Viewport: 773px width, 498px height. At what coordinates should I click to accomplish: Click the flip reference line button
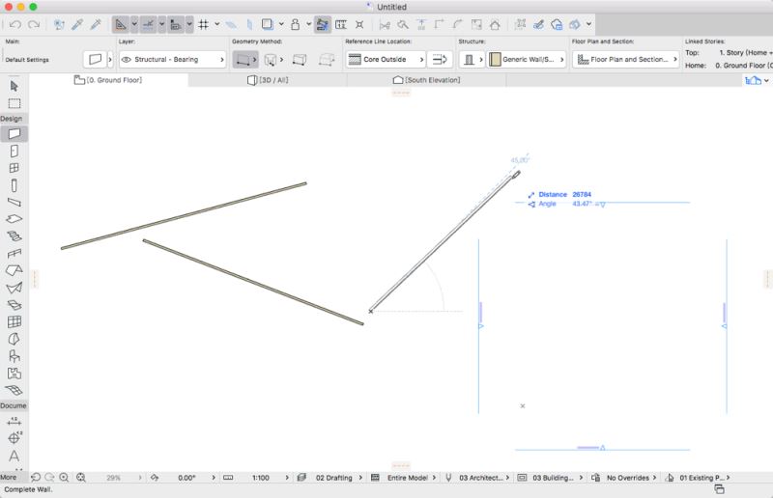pyautogui.click(x=440, y=60)
